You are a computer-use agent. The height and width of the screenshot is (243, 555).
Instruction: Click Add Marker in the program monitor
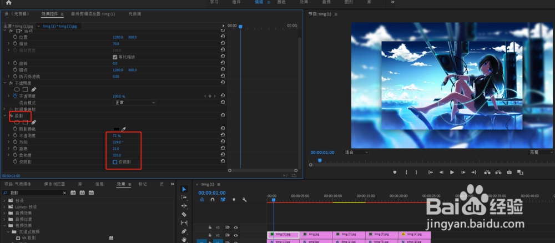pyautogui.click(x=395, y=172)
